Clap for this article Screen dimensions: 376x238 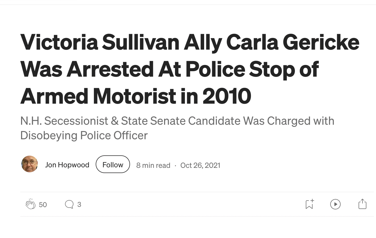30,204
